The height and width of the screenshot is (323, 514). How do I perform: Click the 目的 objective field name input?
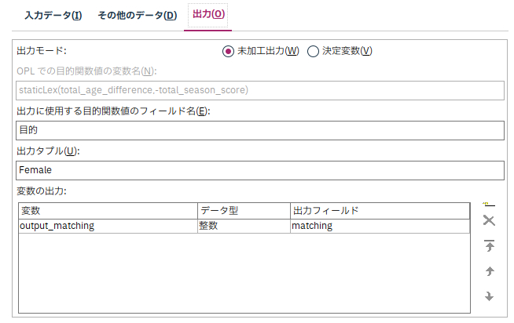coord(260,130)
